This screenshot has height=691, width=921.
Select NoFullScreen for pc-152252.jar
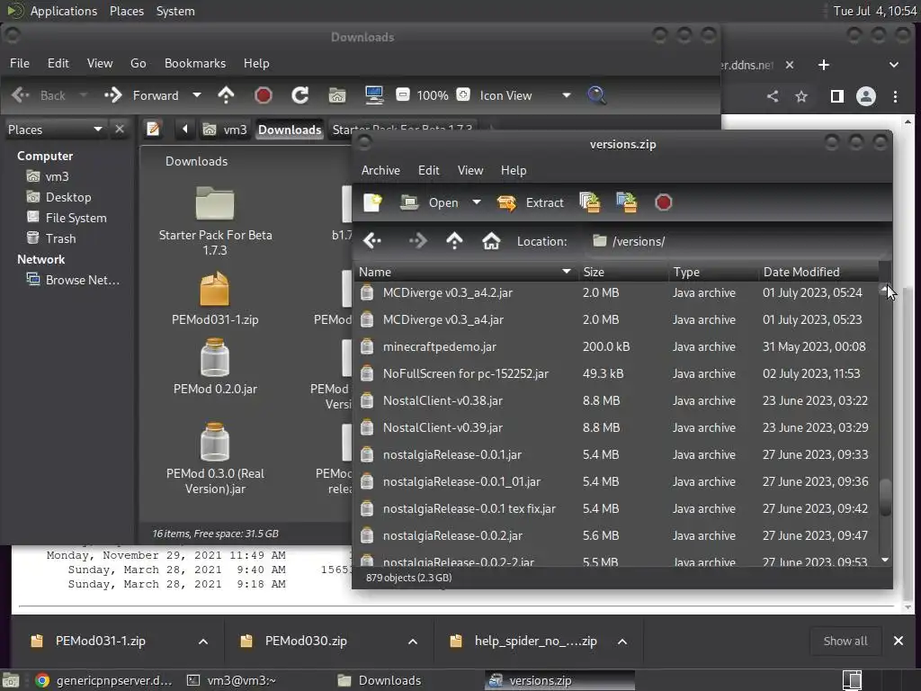[616, 373]
